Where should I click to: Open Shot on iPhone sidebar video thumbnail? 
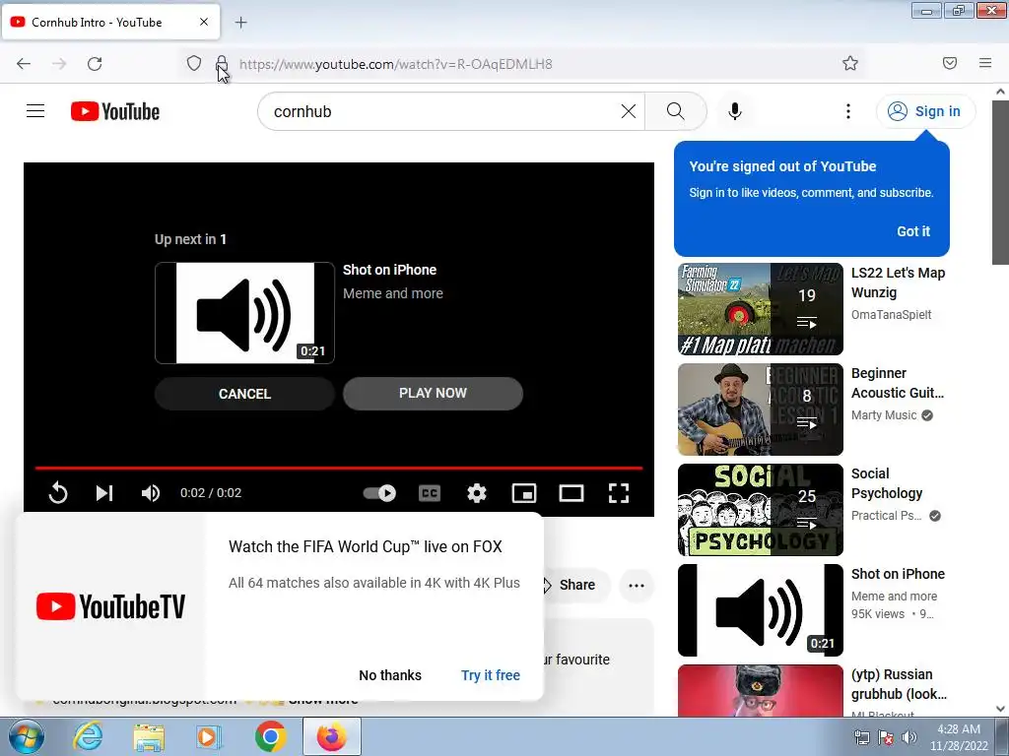pyautogui.click(x=760, y=610)
